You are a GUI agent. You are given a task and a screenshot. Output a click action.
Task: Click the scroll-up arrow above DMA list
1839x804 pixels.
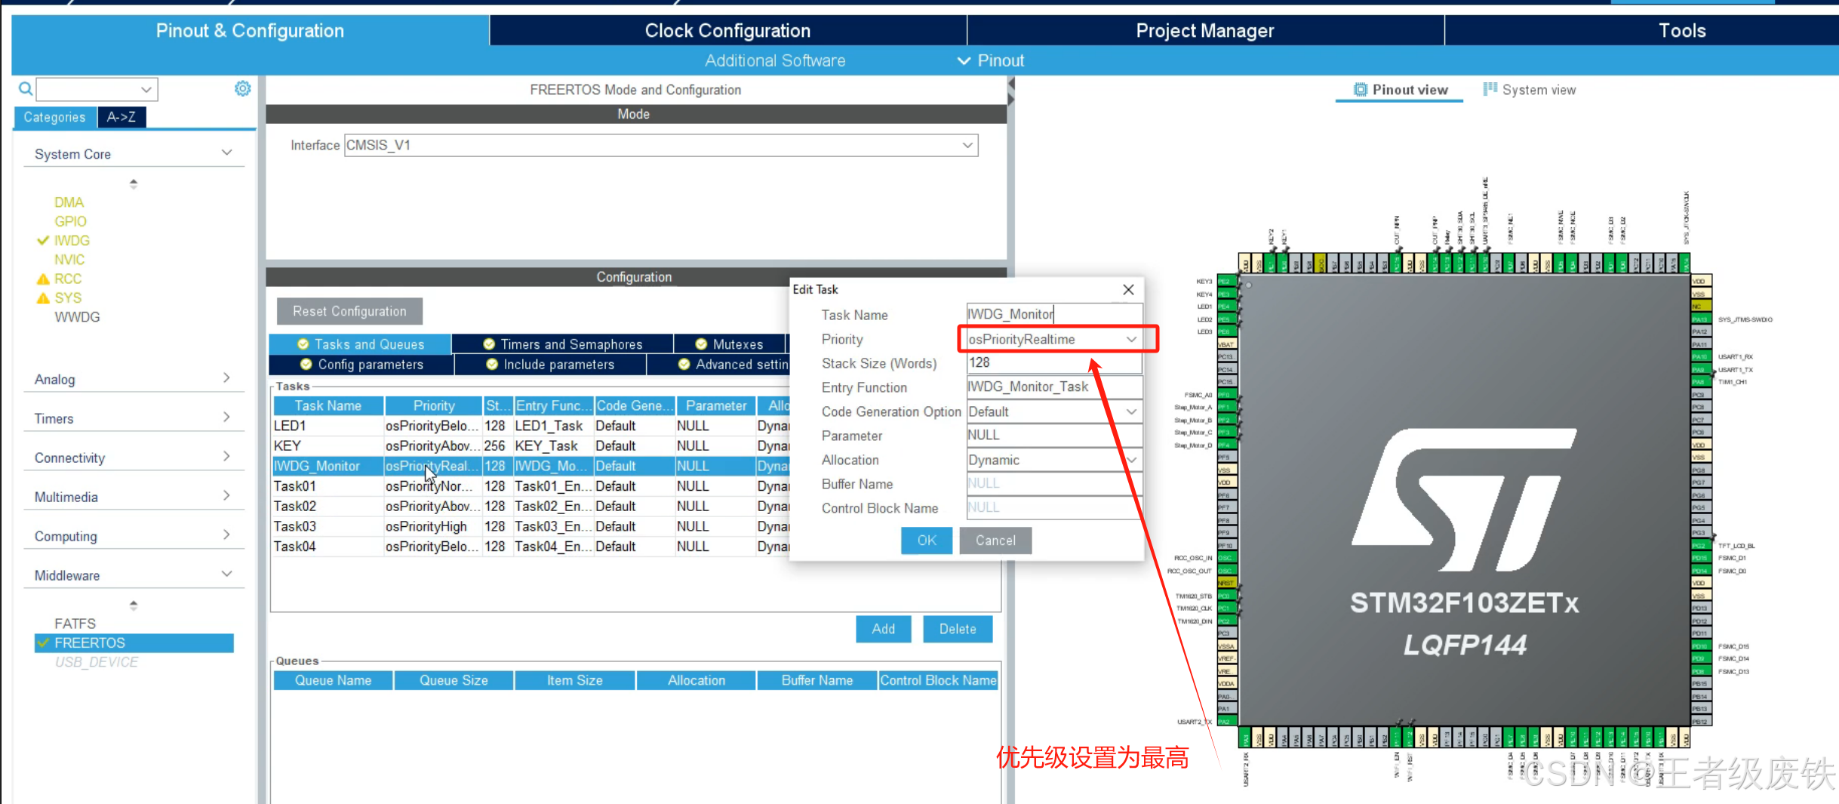(134, 183)
